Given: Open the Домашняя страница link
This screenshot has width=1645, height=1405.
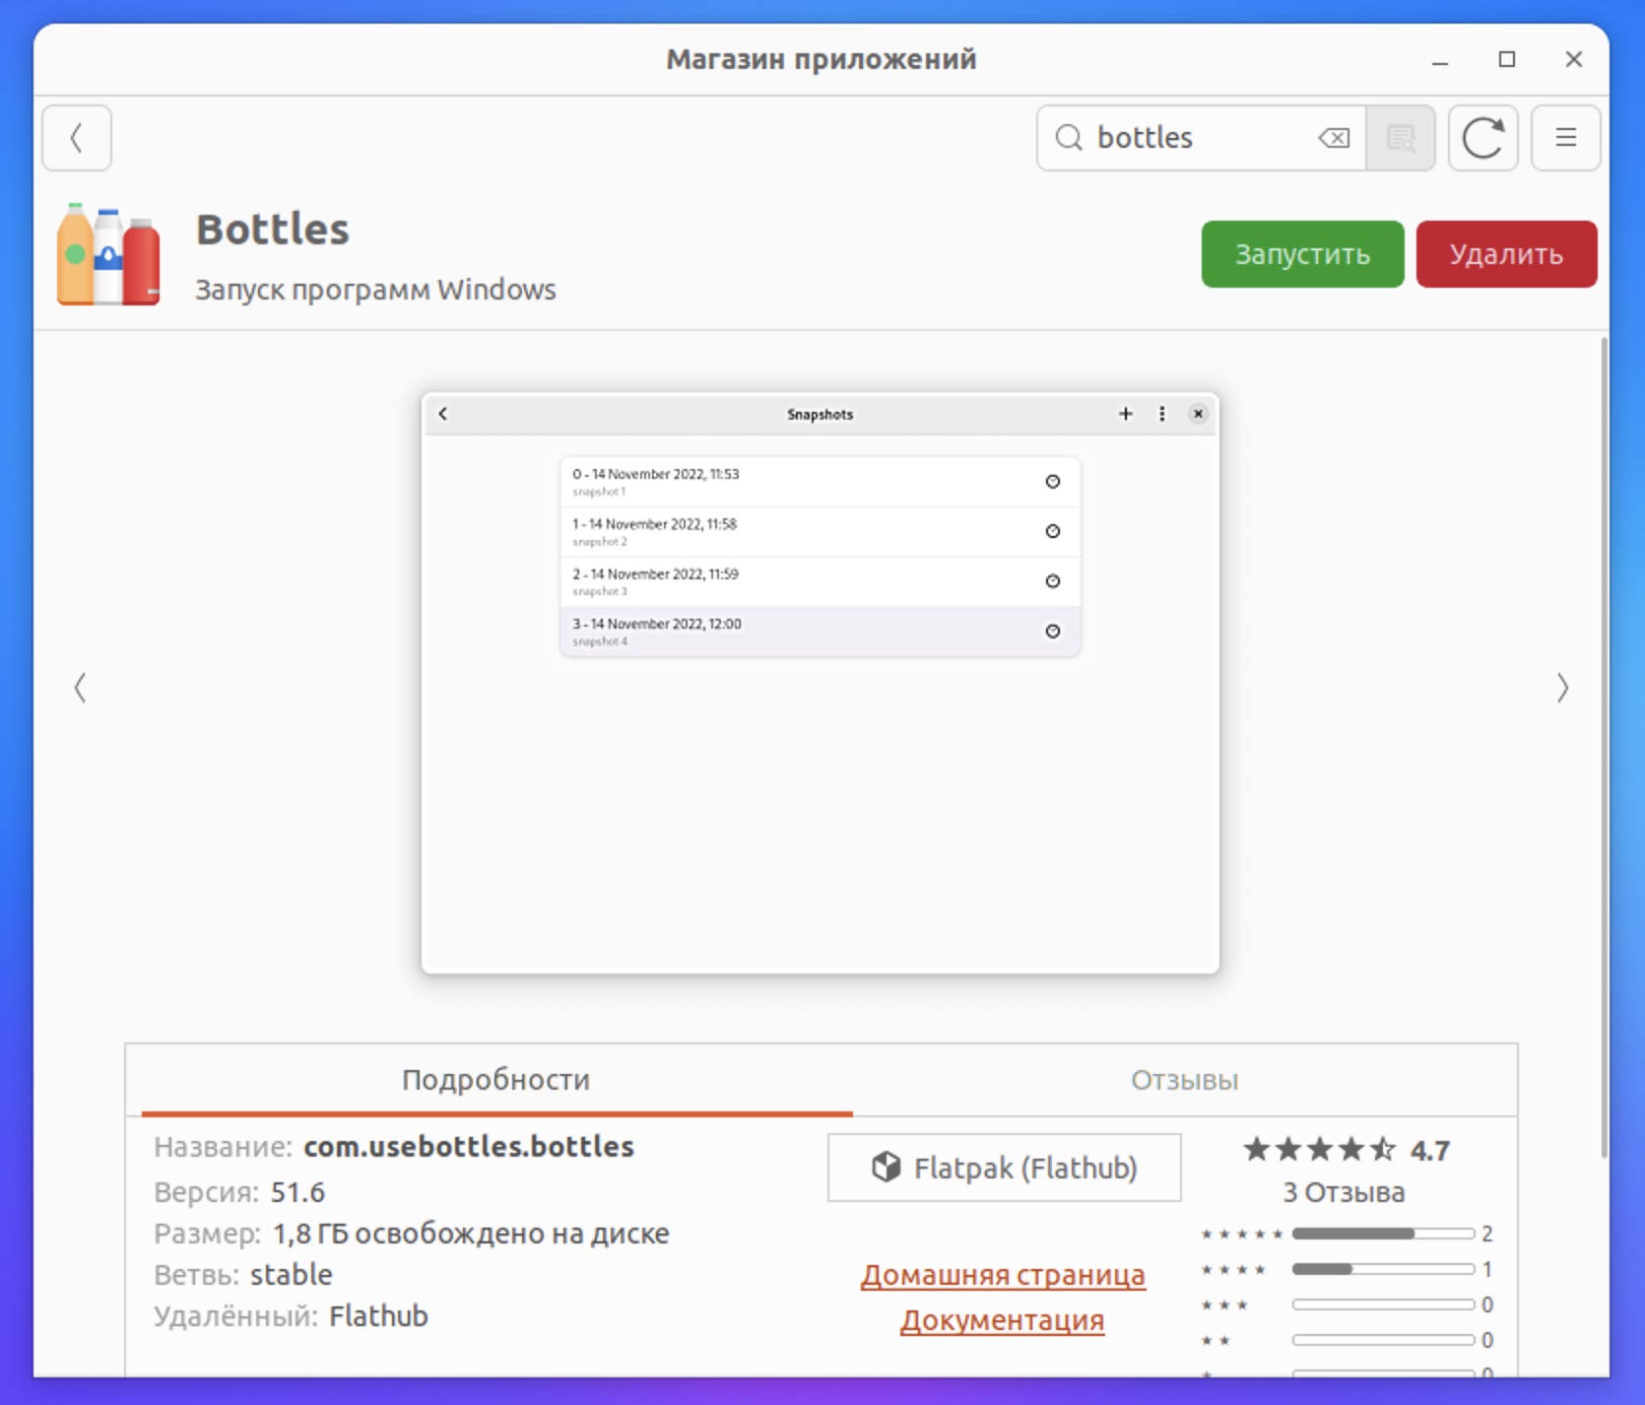Looking at the screenshot, I should click(x=1003, y=1275).
